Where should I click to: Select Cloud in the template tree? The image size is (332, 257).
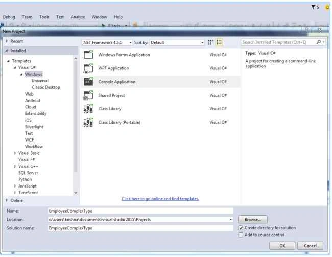[x=31, y=107]
